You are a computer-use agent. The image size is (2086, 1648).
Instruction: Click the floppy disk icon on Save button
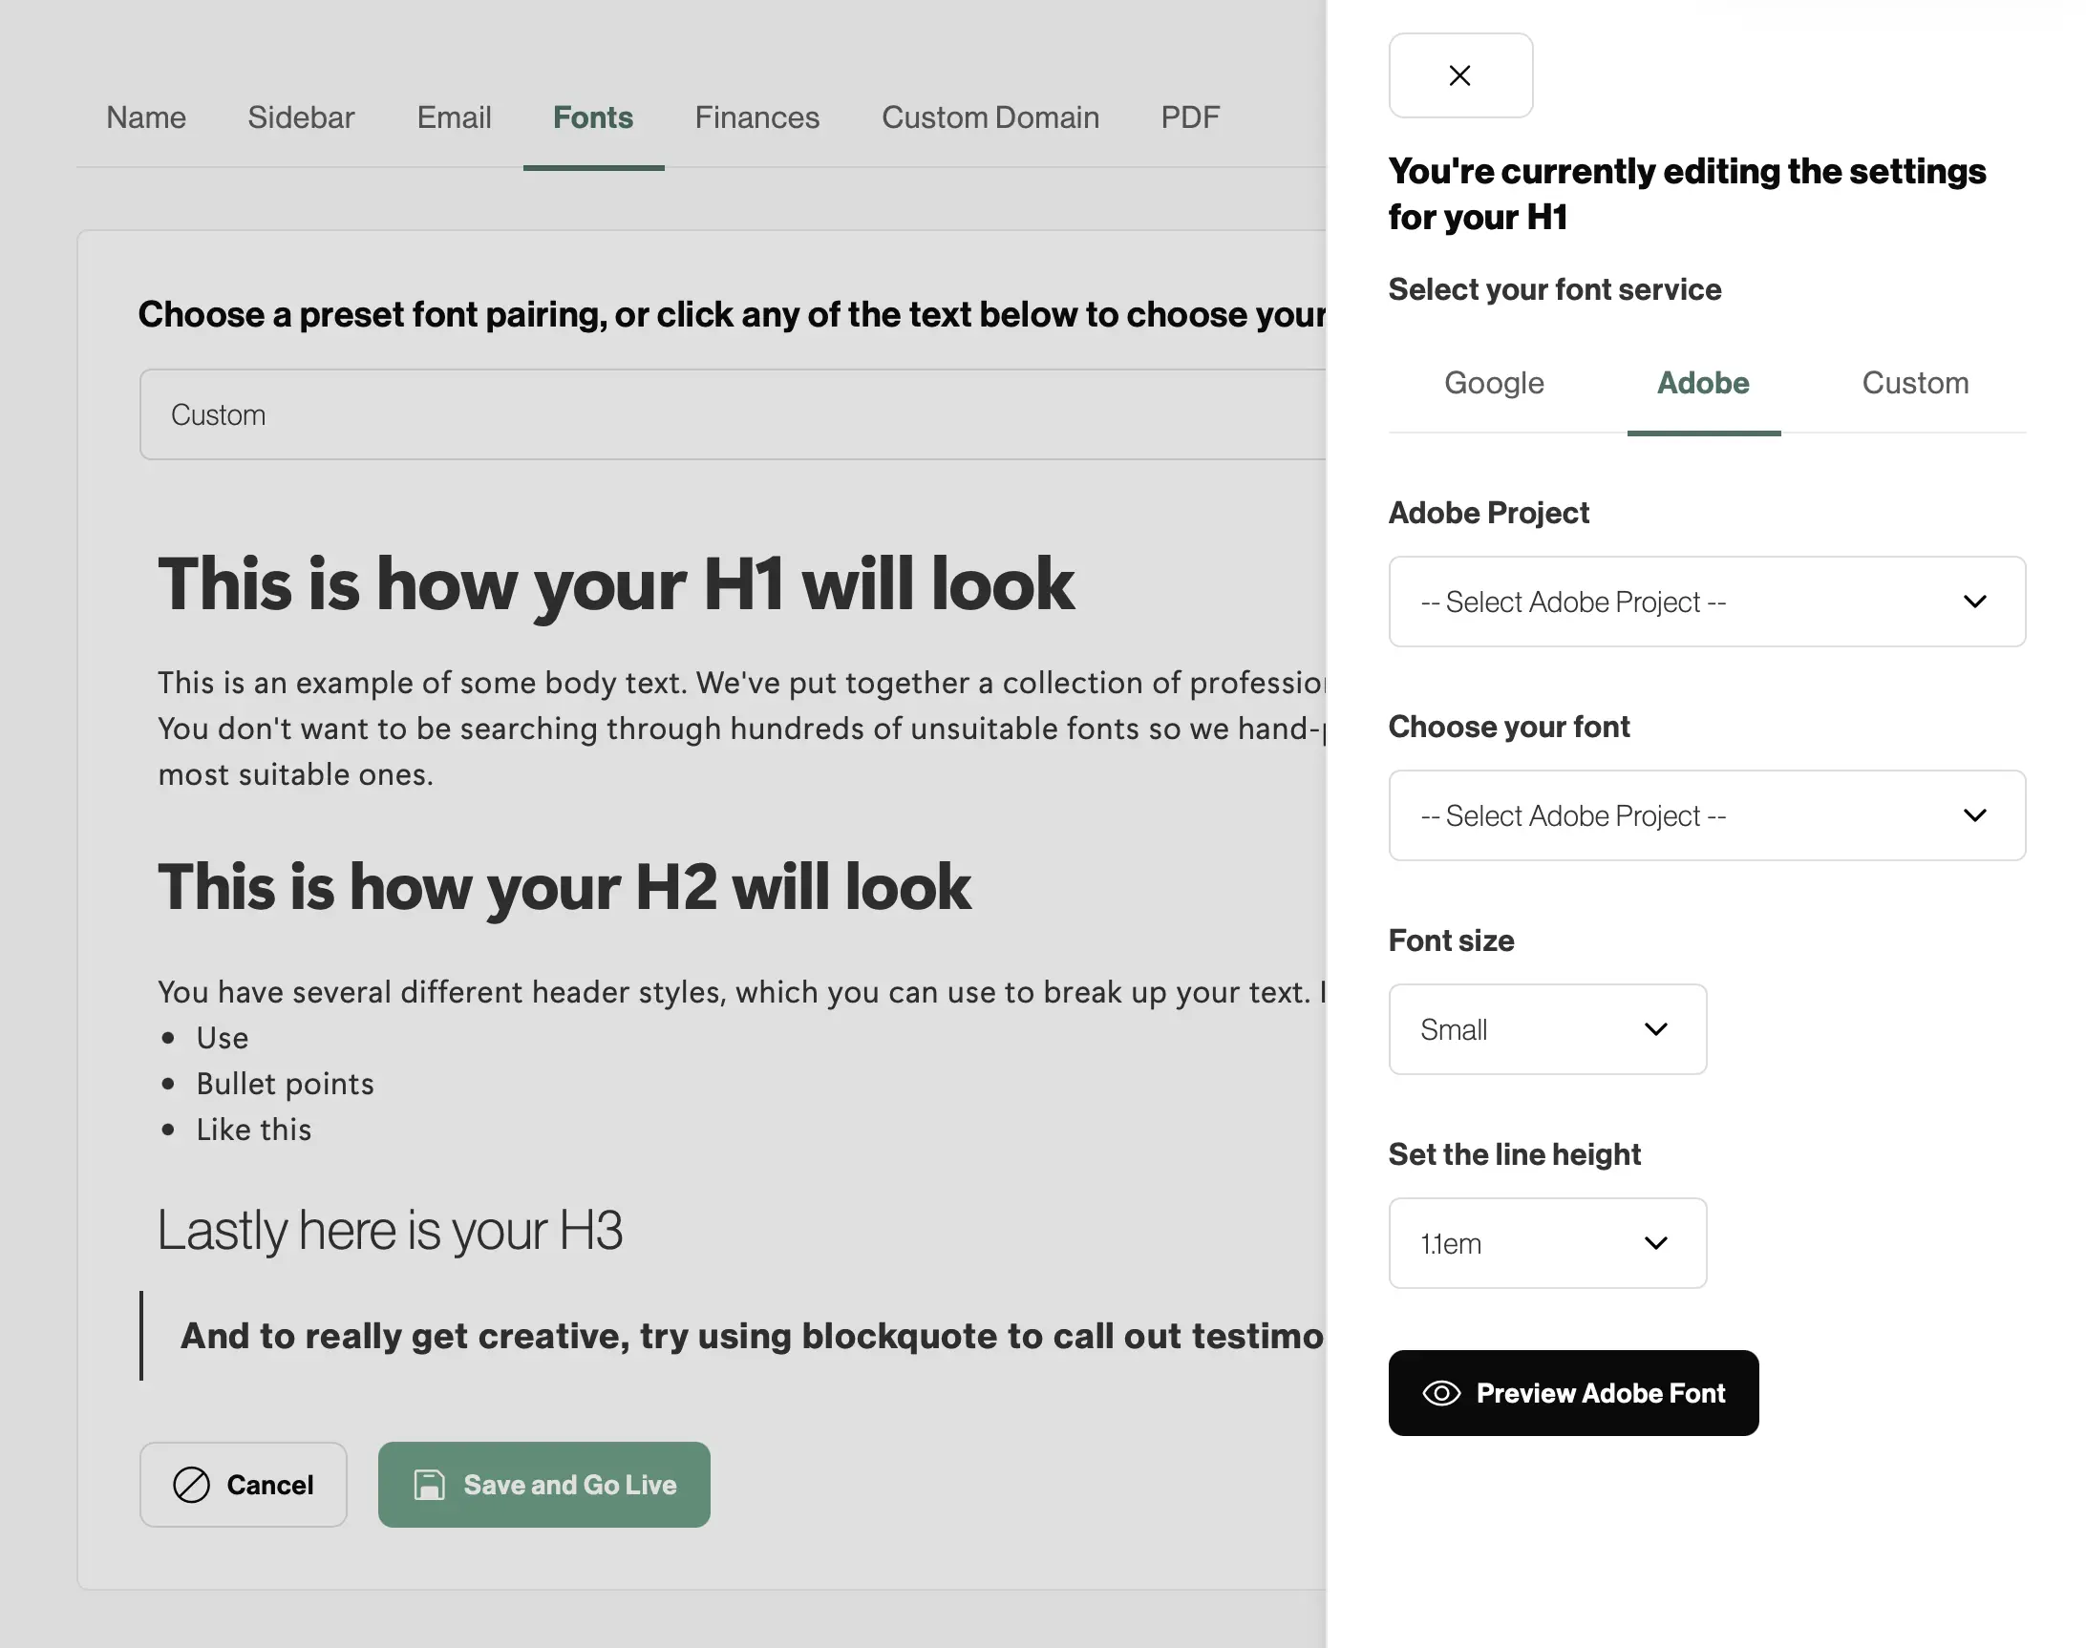pos(430,1484)
